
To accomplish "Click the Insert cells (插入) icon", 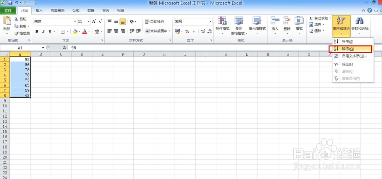I will [x=275, y=21].
